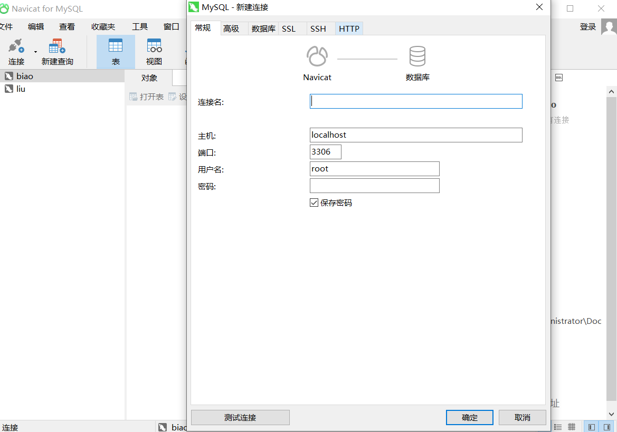The width and height of the screenshot is (617, 432).
Task: Switch to the SSH tab
Action: [x=321, y=28]
